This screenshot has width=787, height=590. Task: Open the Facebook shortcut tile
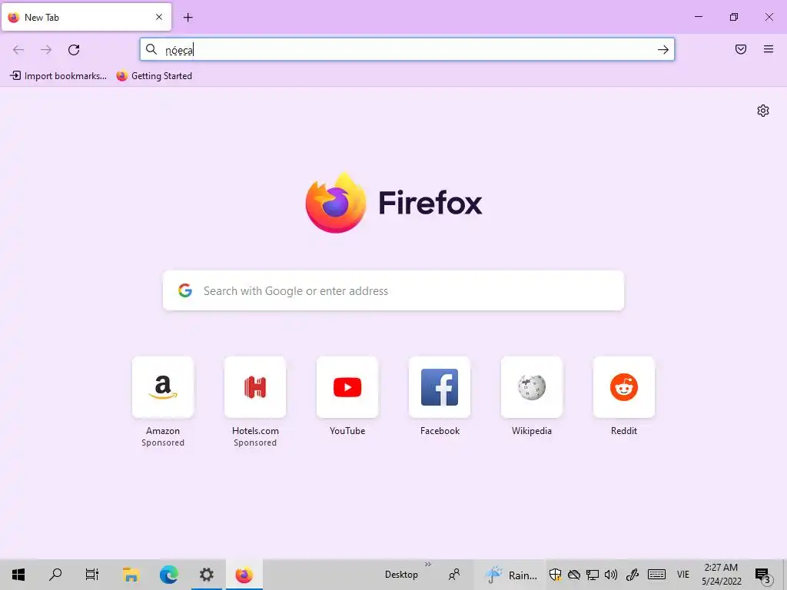pyautogui.click(x=440, y=387)
